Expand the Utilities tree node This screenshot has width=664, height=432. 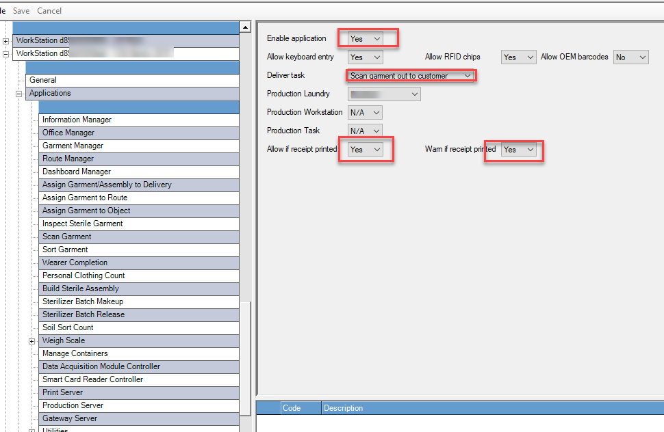coord(31,429)
